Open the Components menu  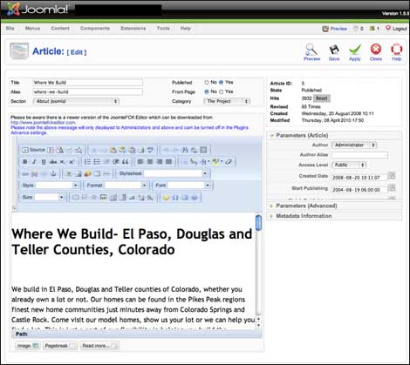click(95, 29)
